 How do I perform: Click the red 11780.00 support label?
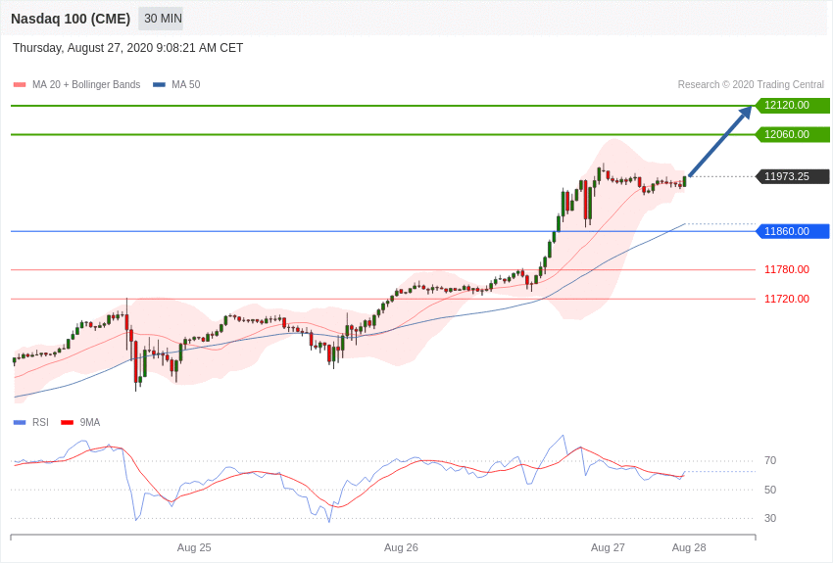coord(786,270)
